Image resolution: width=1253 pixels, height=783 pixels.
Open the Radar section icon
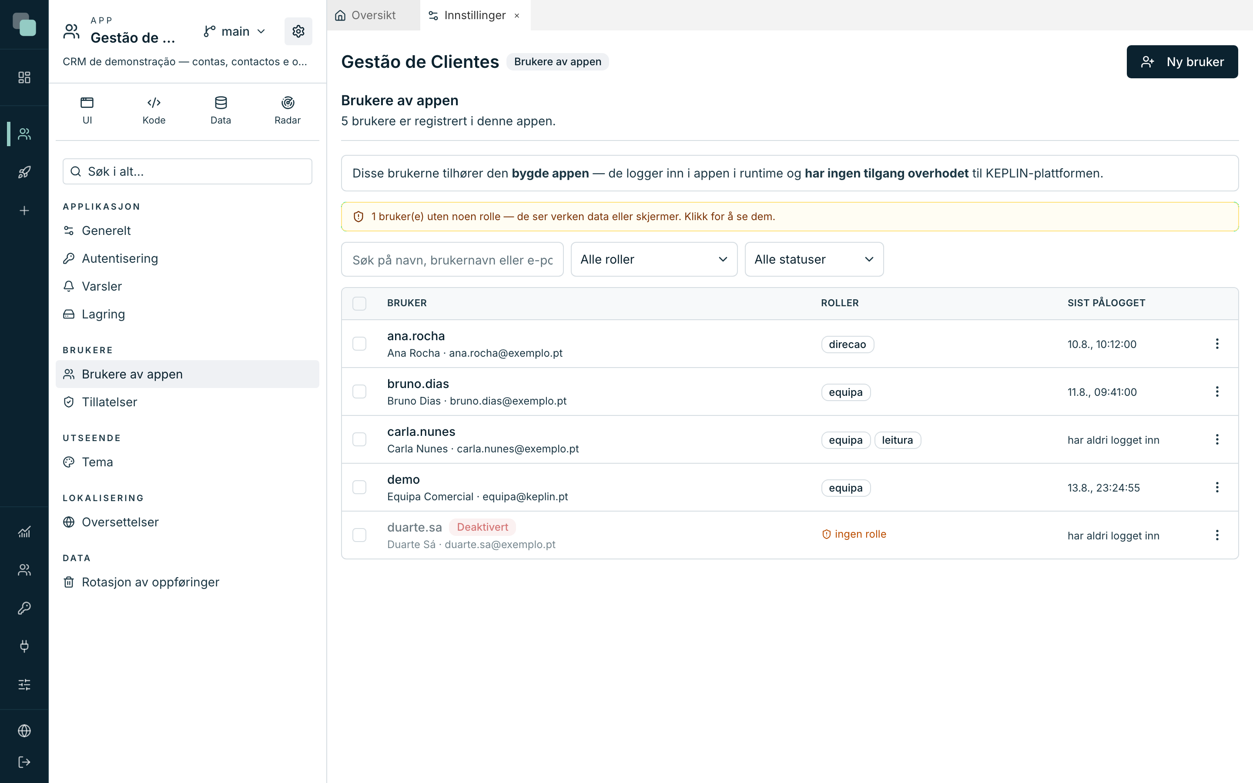pos(287,103)
